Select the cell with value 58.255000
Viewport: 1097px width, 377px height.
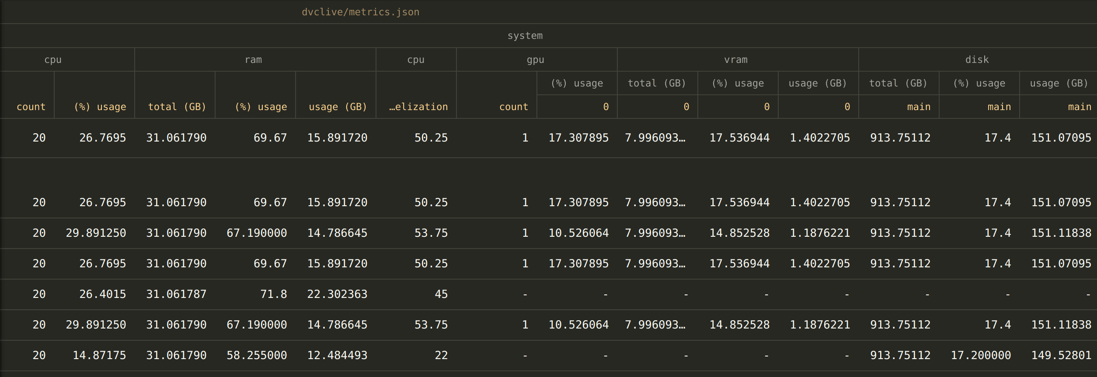coord(256,356)
